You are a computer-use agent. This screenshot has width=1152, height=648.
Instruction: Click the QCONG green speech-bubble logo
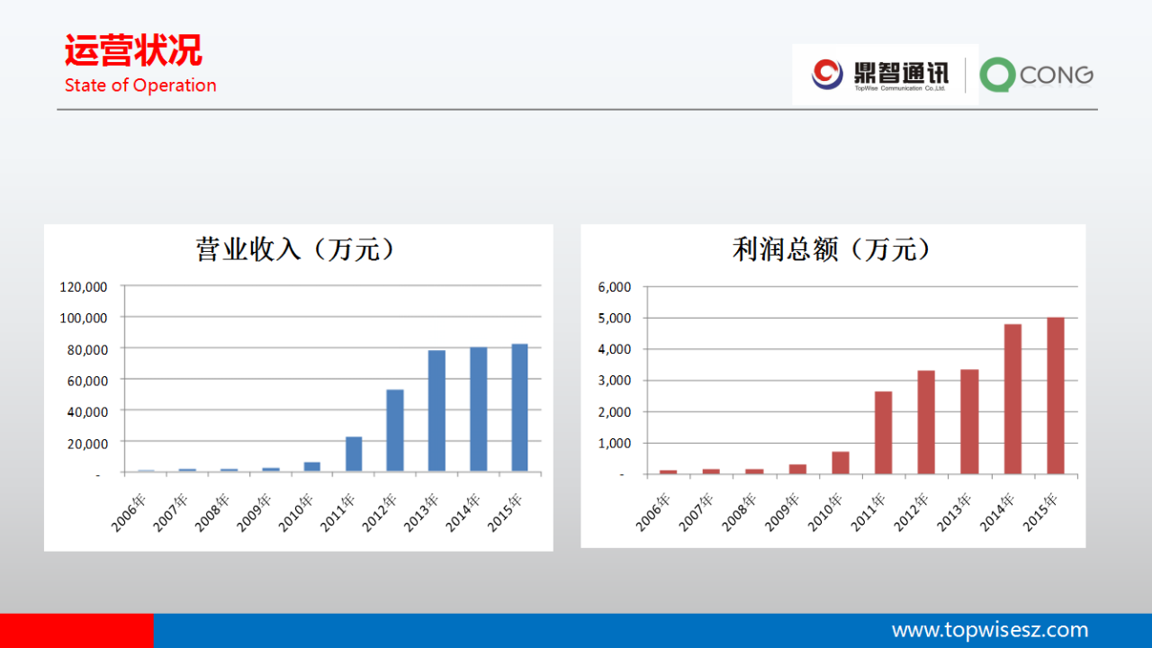tap(996, 75)
